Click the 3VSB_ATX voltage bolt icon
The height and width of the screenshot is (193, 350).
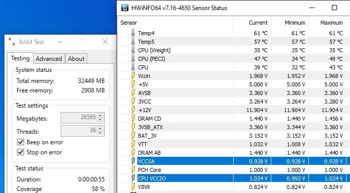pos(133,127)
